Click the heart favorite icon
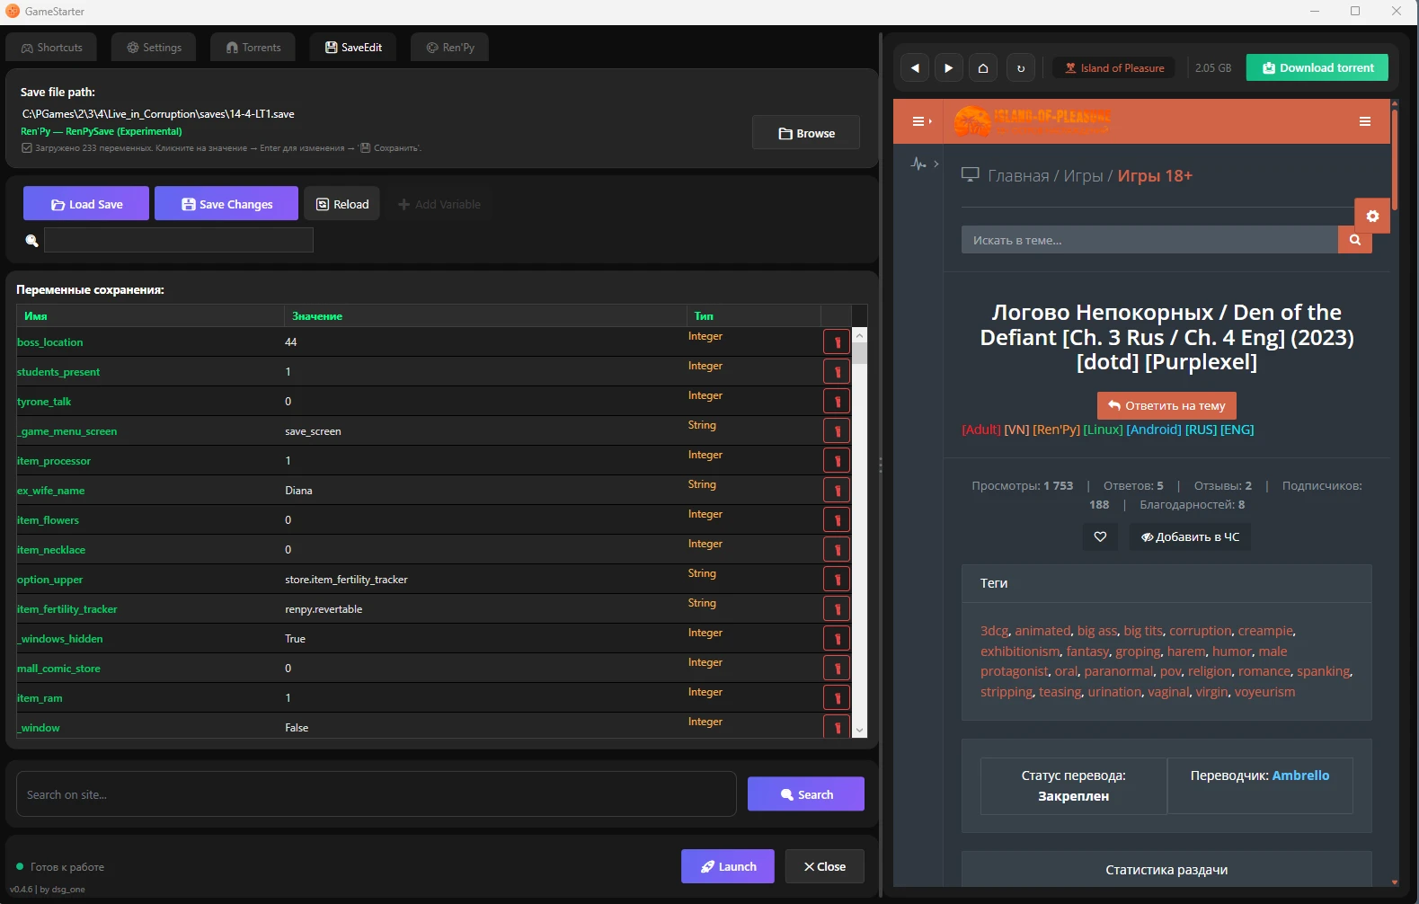Screen dimensions: 1419x904 [x=1100, y=537]
